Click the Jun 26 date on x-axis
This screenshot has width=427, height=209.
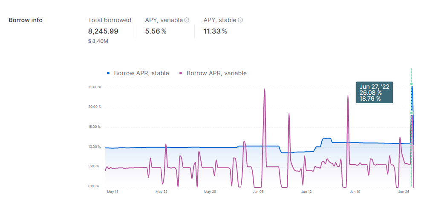pos(404,192)
